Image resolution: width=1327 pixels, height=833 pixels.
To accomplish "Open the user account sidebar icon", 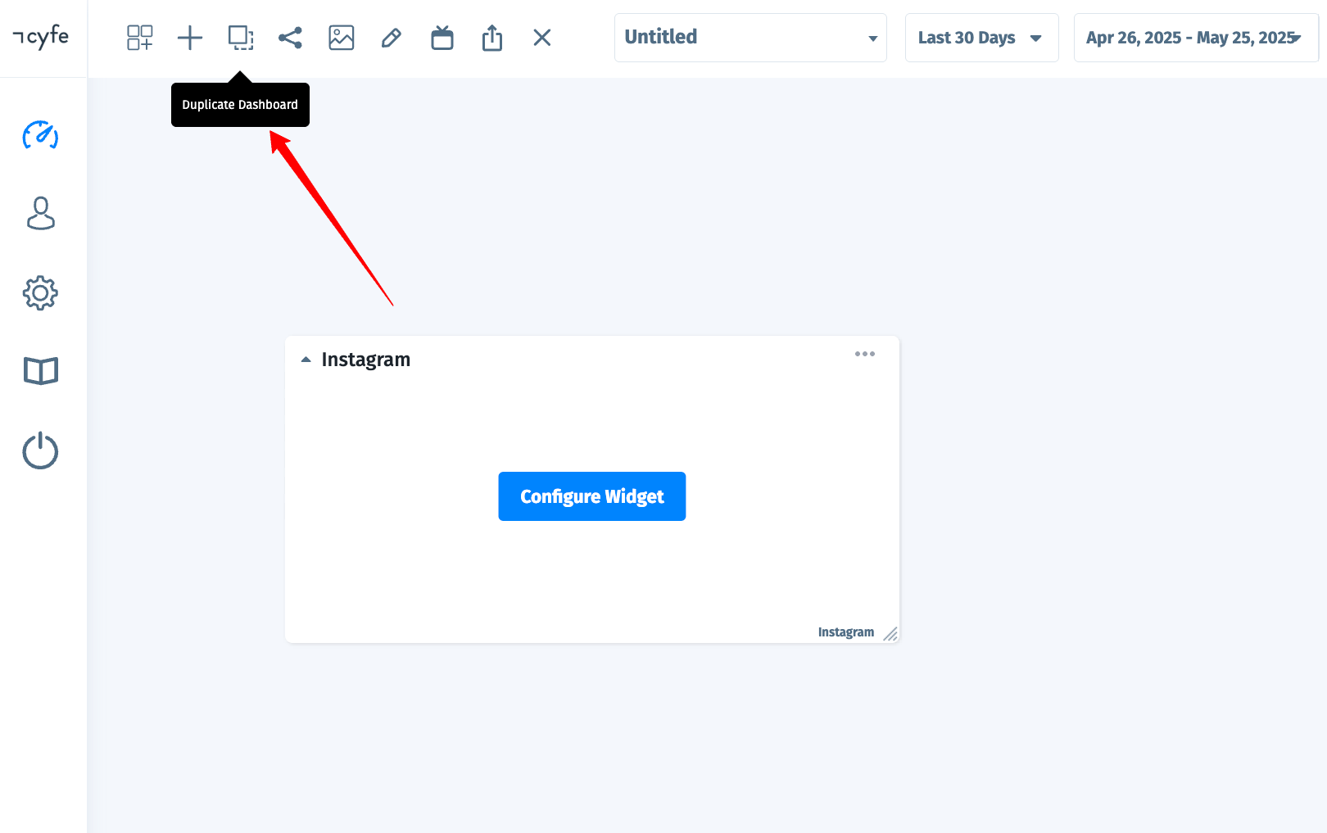I will point(40,213).
